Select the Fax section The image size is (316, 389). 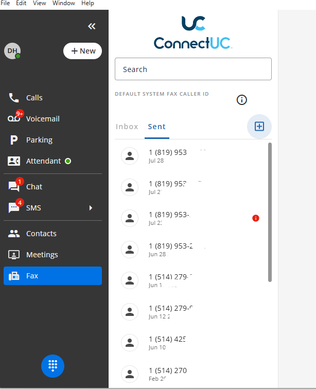pyautogui.click(x=52, y=276)
